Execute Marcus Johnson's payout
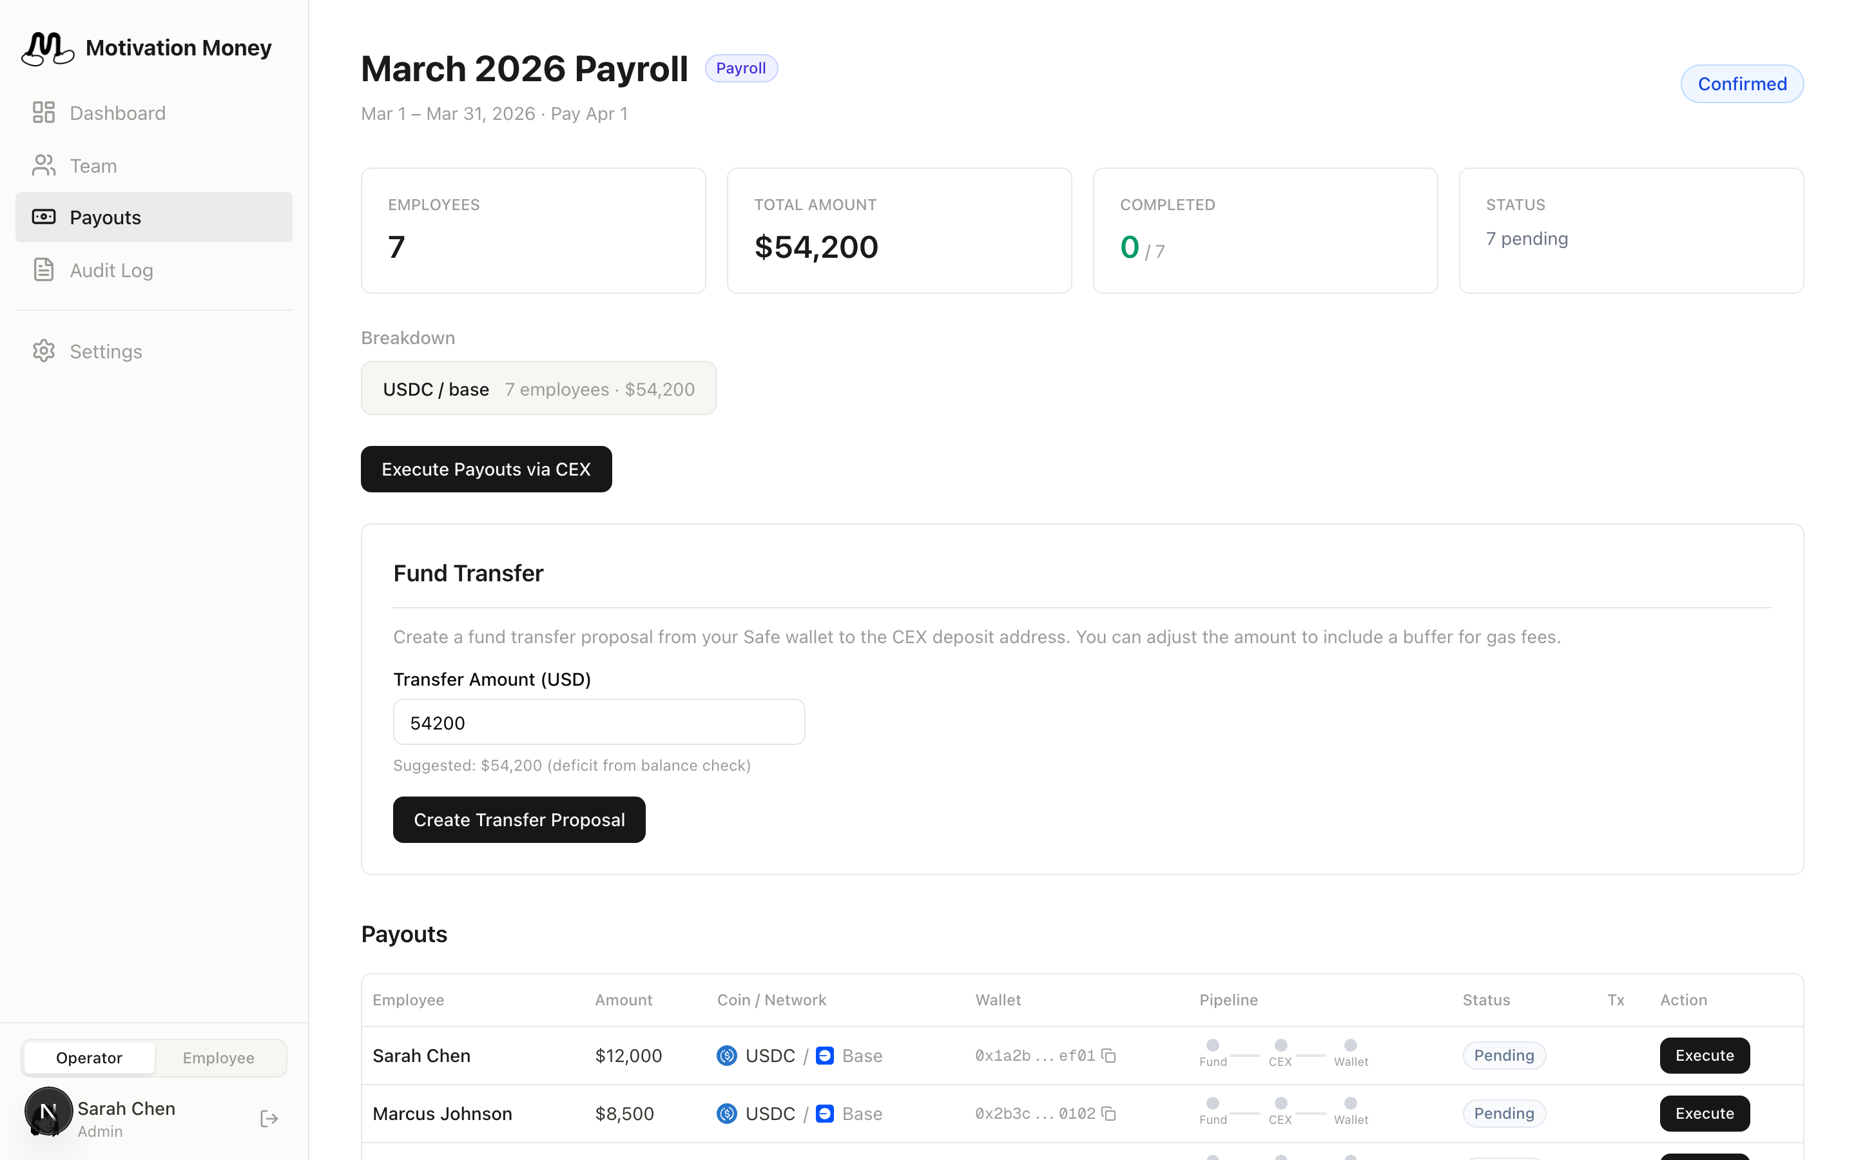The width and height of the screenshot is (1856, 1160). pyautogui.click(x=1704, y=1113)
